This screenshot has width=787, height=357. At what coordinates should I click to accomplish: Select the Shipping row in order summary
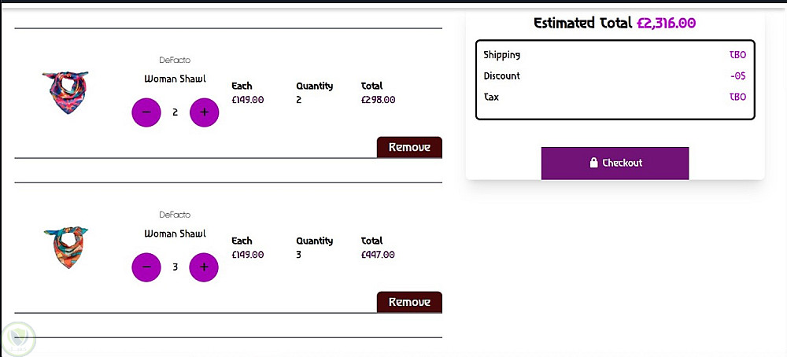(615, 55)
